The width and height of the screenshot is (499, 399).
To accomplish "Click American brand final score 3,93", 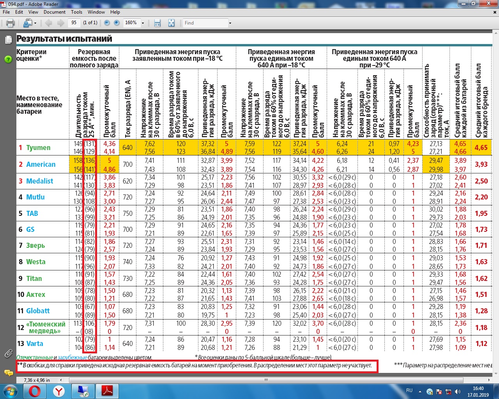I will 481,164.
